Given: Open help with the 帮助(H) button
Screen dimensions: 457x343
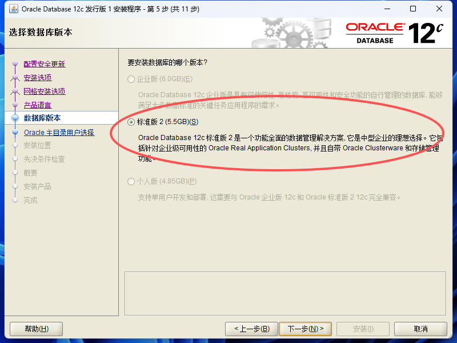Looking at the screenshot, I should pyautogui.click(x=37, y=329).
